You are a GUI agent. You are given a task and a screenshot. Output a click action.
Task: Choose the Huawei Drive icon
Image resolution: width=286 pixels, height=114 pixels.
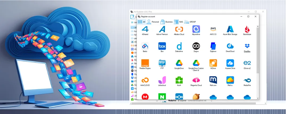230,63
